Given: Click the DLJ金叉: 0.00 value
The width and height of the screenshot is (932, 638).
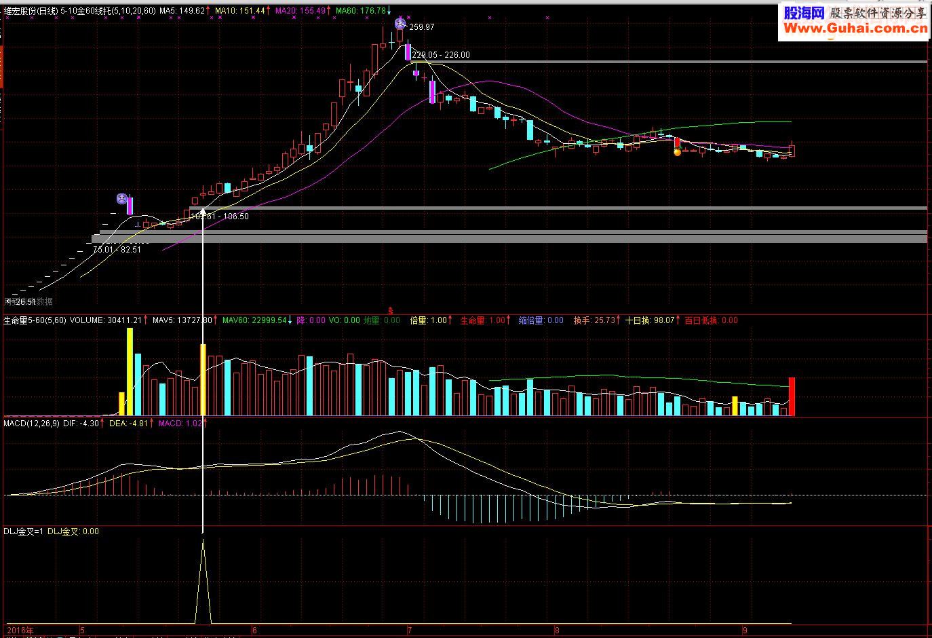Looking at the screenshot, I should (73, 531).
